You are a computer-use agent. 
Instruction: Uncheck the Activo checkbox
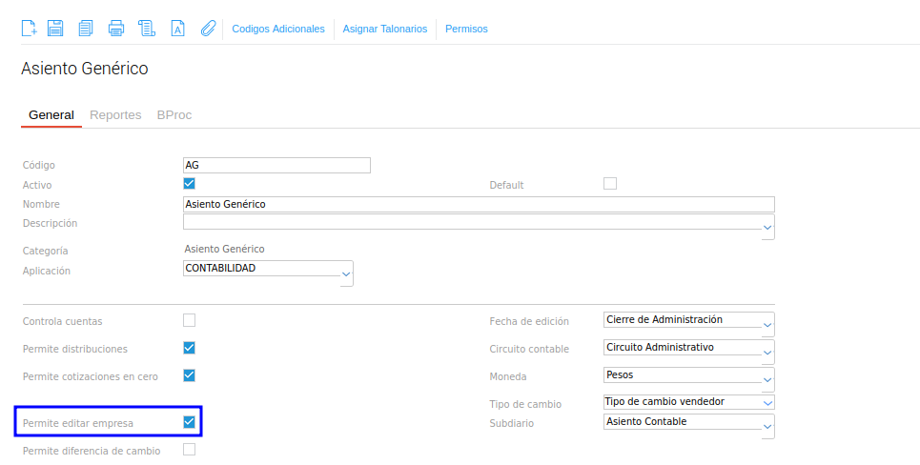coord(189,184)
